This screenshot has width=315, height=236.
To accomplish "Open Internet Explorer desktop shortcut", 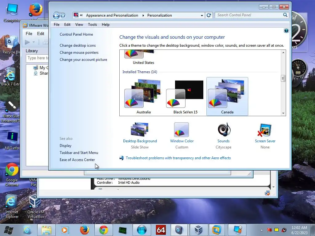I will 12,206.
